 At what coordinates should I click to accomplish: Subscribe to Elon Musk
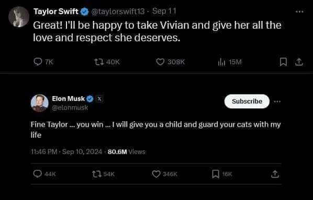pyautogui.click(x=247, y=101)
